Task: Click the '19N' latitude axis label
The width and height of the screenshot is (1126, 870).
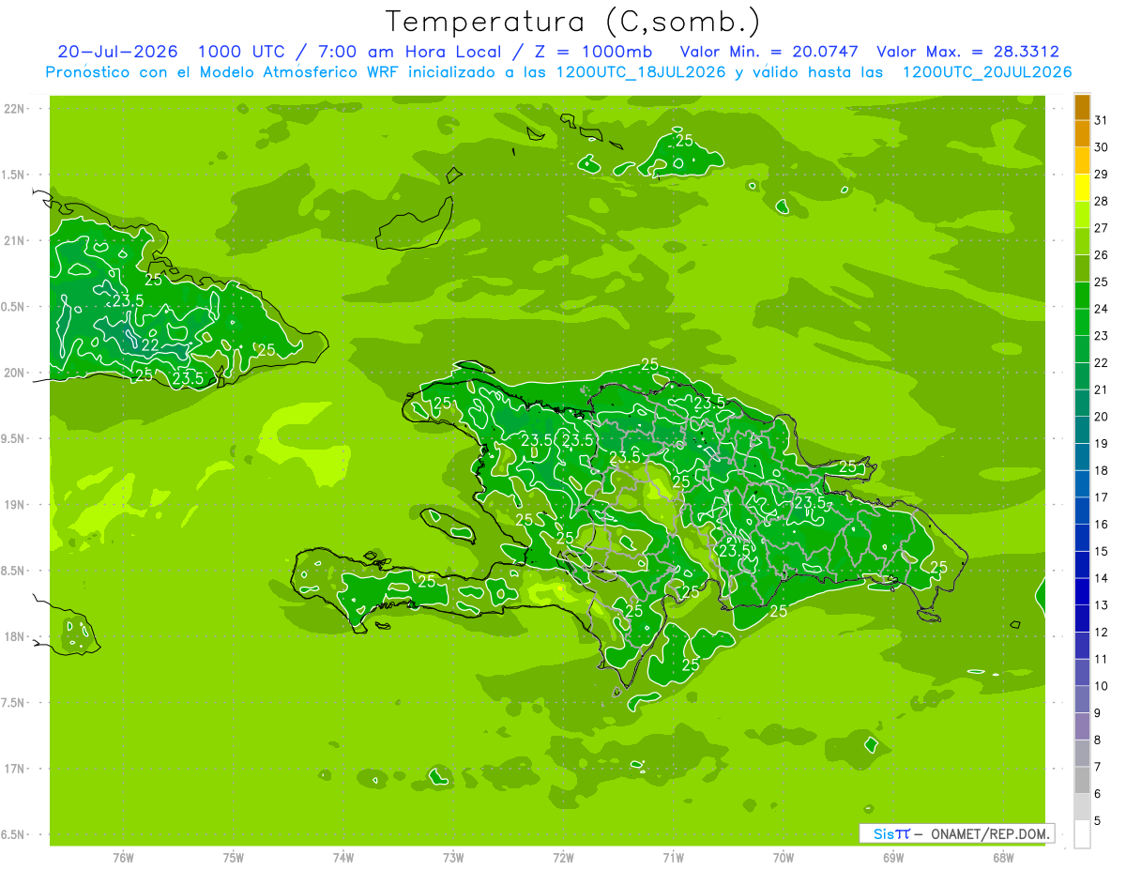Action: click(x=14, y=504)
